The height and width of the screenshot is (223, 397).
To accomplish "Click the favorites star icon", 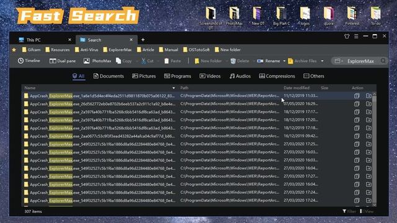I will pyautogui.click(x=14, y=50).
